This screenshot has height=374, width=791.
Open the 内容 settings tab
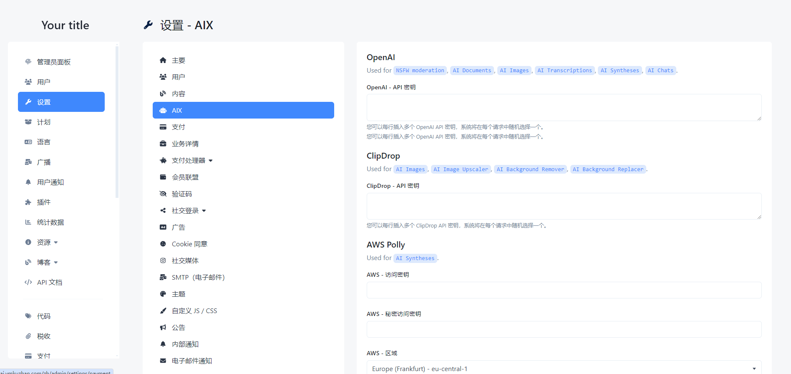[243, 93]
